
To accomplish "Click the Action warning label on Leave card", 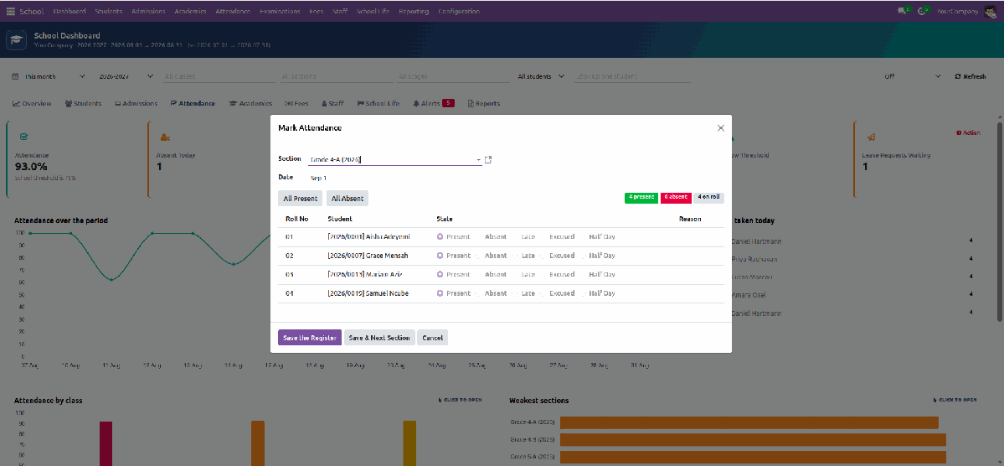I will coord(967,132).
